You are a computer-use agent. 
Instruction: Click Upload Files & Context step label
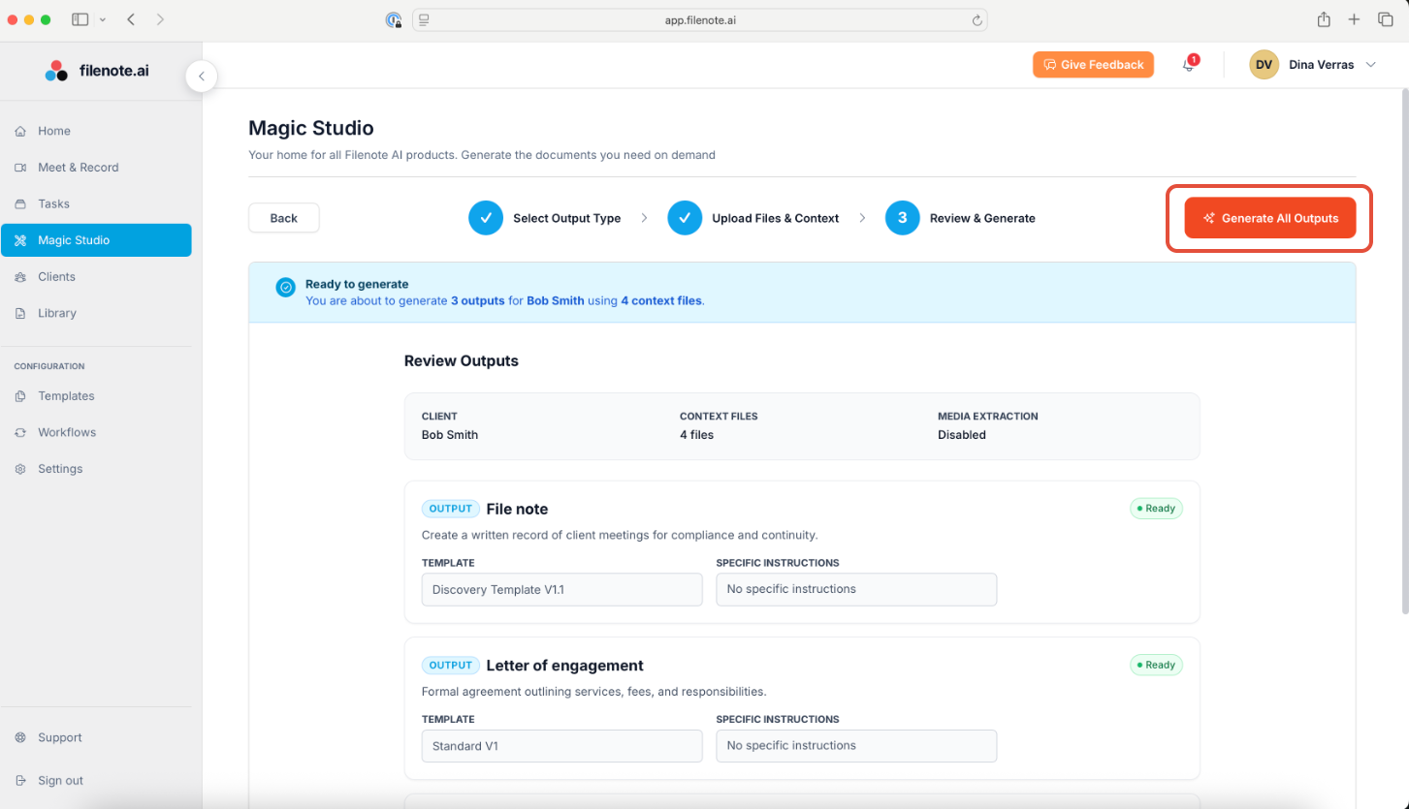point(776,219)
